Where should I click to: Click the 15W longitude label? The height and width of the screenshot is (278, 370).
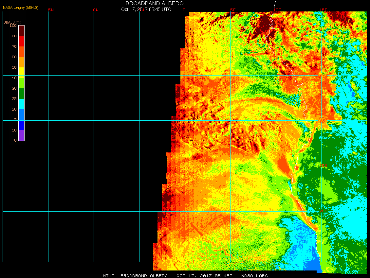tap(50, 10)
